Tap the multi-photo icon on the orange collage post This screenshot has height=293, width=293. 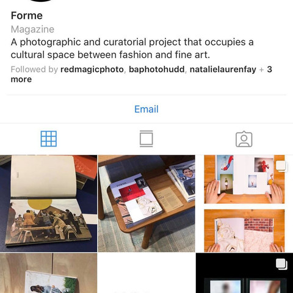click(x=282, y=166)
